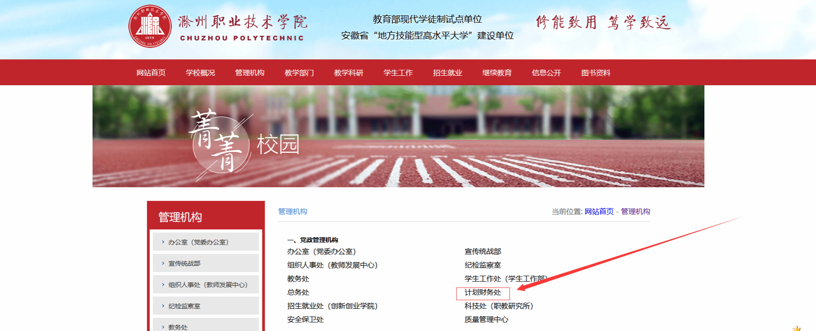Open the highlighted 计划财务处 link
Viewport: 816px width, 331px height.
[483, 292]
